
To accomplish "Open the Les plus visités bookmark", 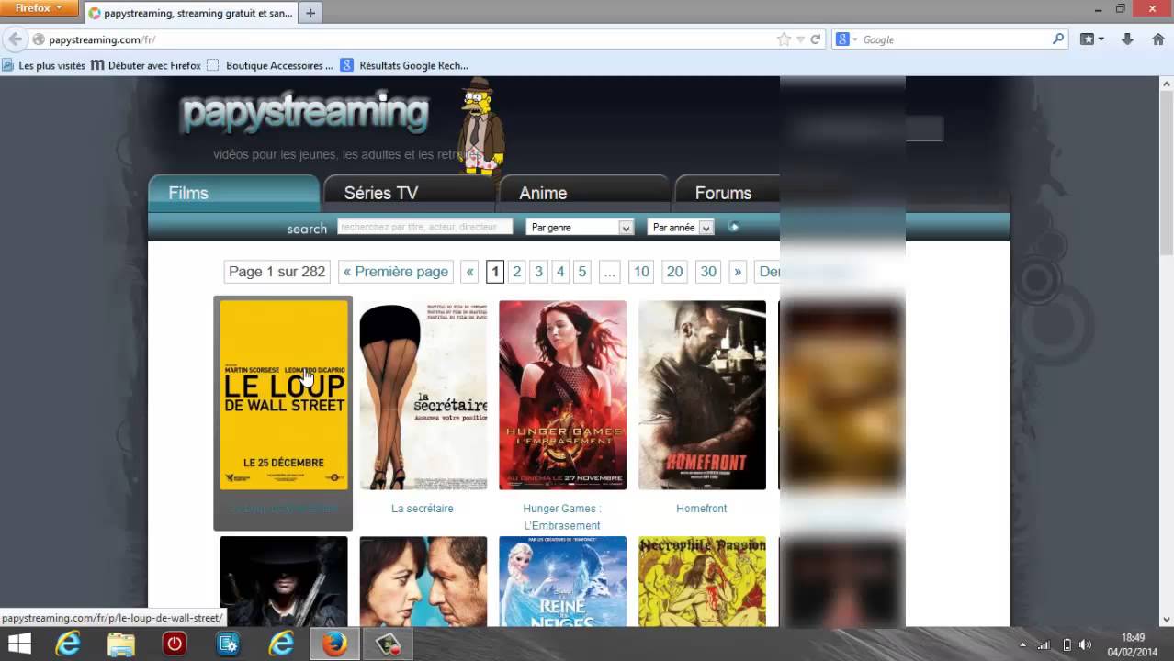I will (44, 65).
